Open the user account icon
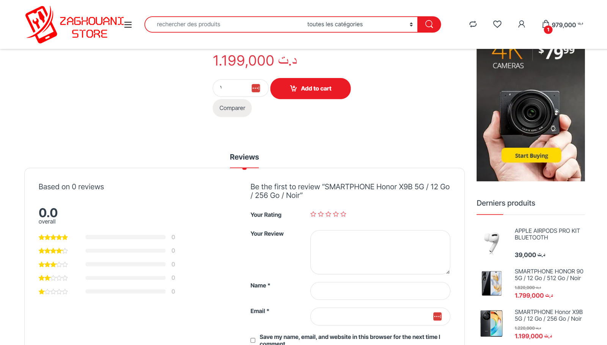This screenshot has height=345, width=607. point(522,24)
